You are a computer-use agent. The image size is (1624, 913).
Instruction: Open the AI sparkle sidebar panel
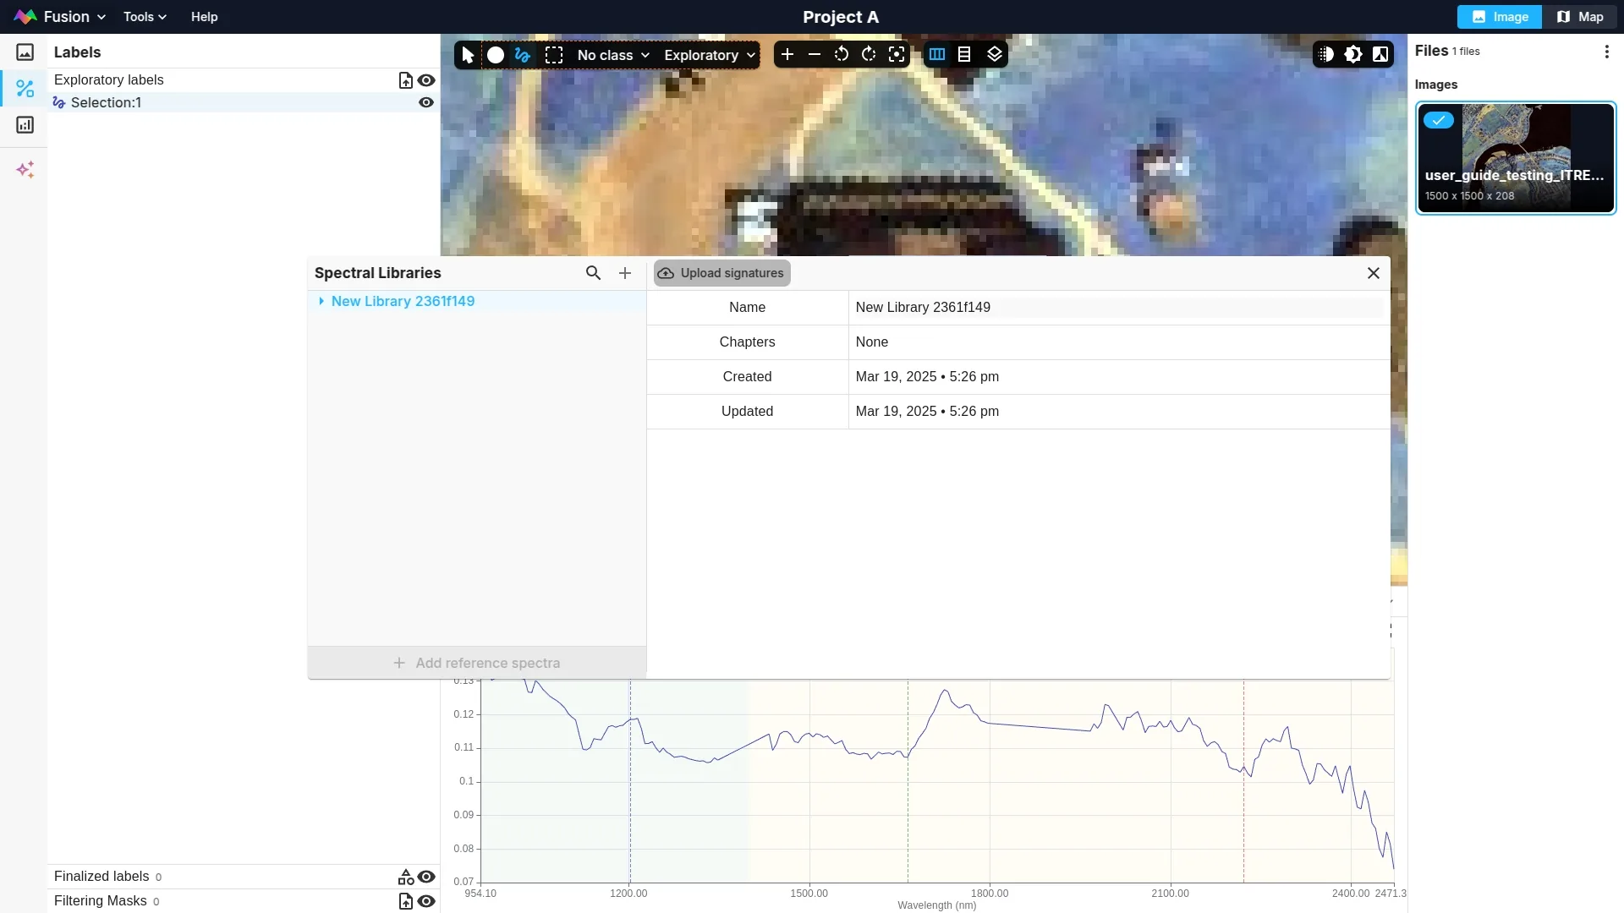tap(25, 170)
